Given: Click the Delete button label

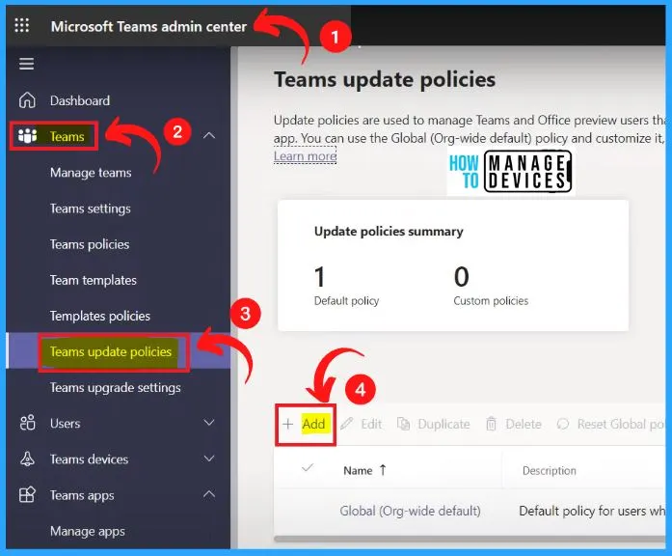Looking at the screenshot, I should coord(524,424).
